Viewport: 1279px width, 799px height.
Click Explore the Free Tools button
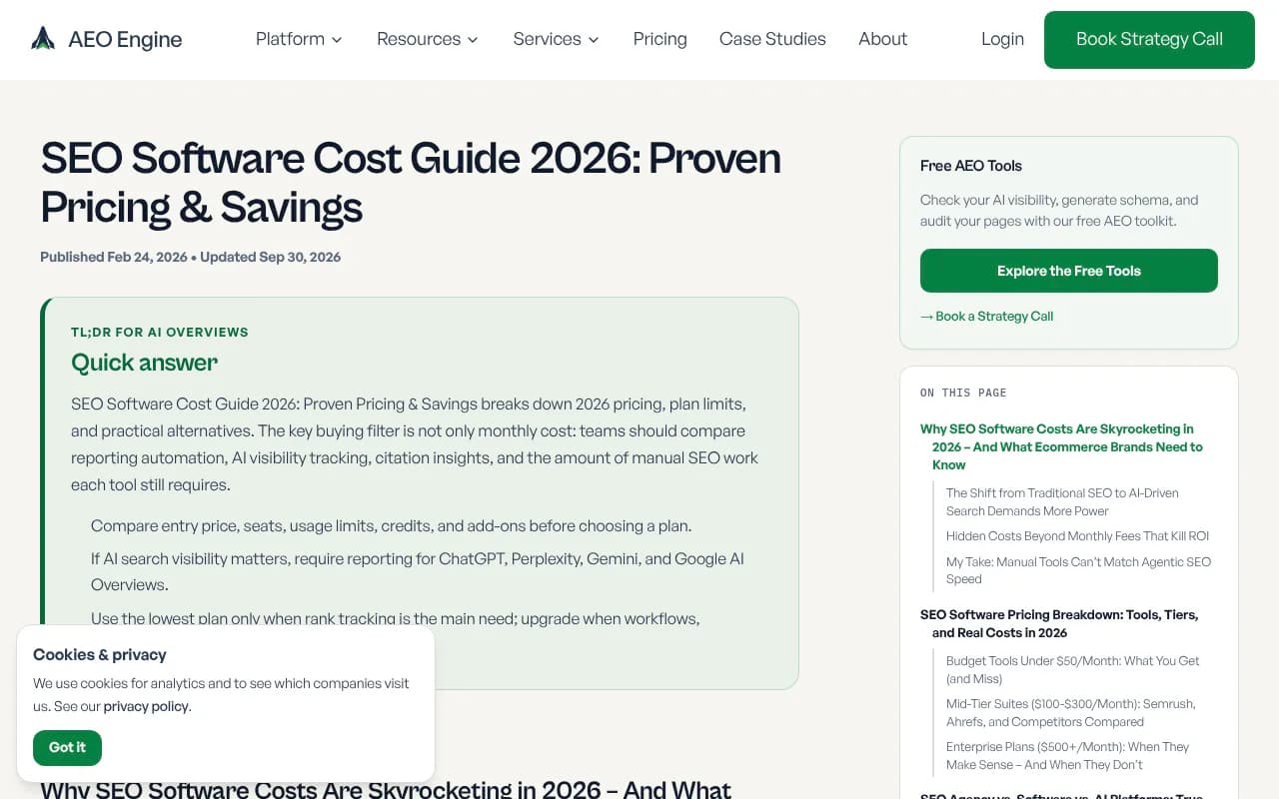(1068, 271)
